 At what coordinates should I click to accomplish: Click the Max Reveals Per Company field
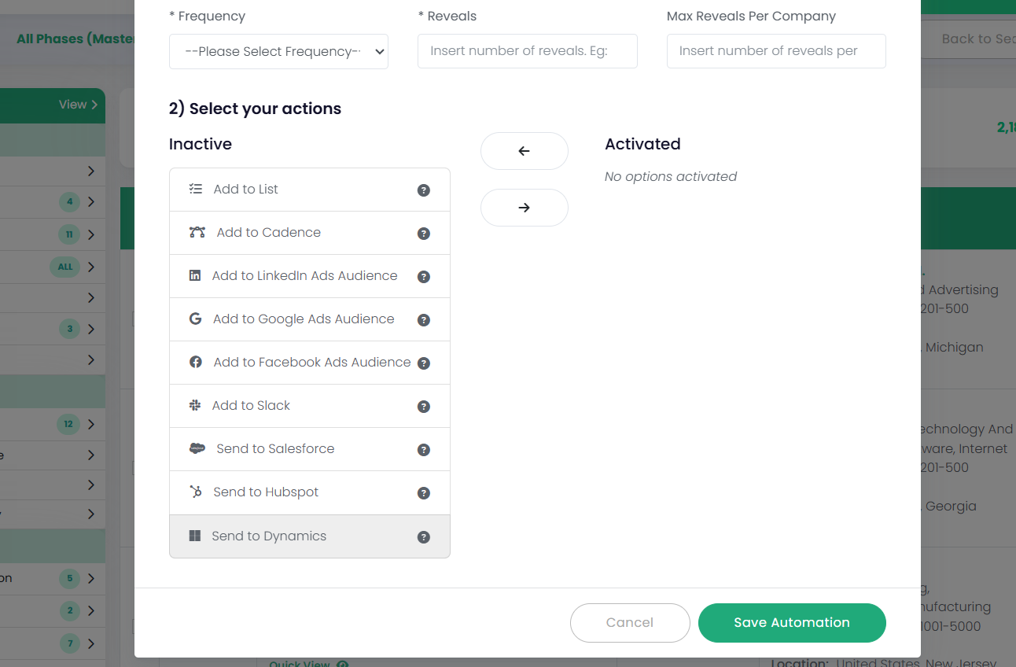pos(775,51)
